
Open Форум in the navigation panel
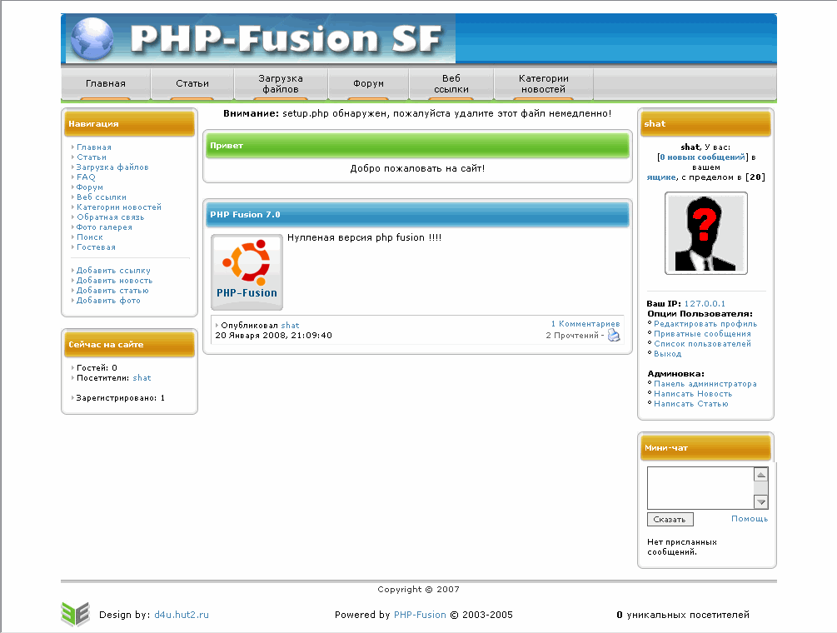click(90, 187)
